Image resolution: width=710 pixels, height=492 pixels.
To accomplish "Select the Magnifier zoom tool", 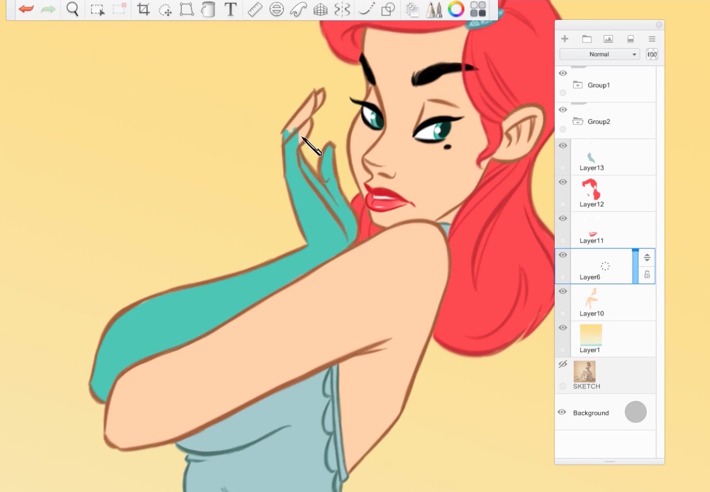I will click(73, 9).
